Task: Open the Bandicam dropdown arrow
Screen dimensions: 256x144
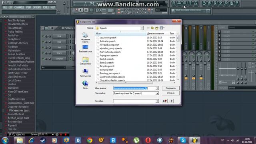Action: coord(53,134)
